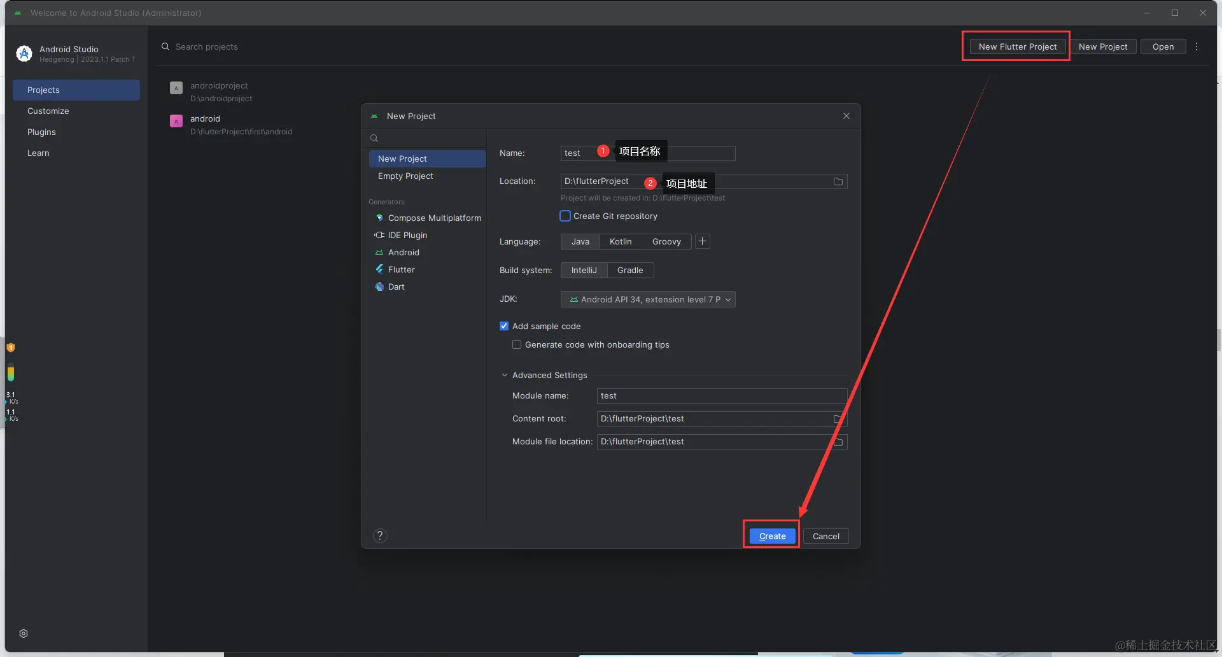Open the Plugins tab
Viewport: 1222px width, 657px height.
click(x=76, y=132)
